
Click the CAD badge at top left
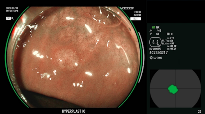[x=8, y=18]
